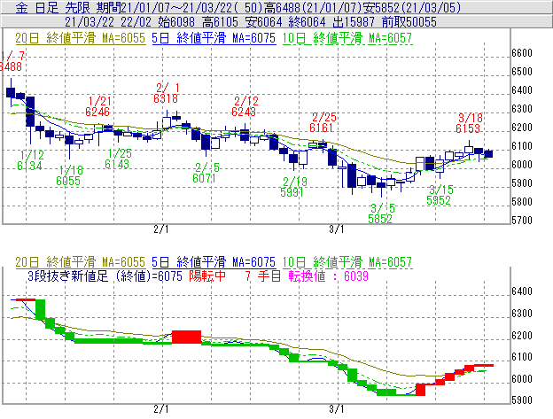553x419 pixels.
Task: Select the 1/12 6134 low label
Action: click(30, 160)
